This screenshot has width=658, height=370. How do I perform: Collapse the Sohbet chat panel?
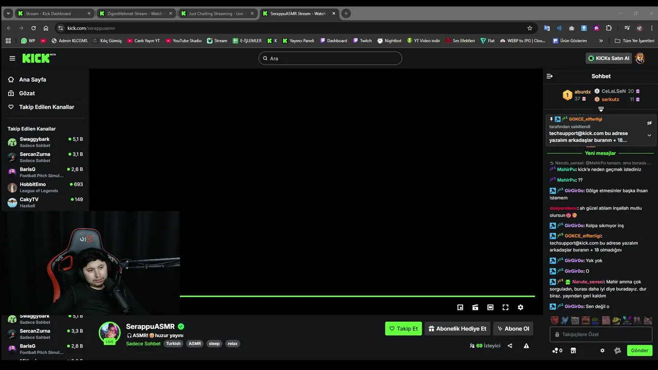click(x=550, y=76)
